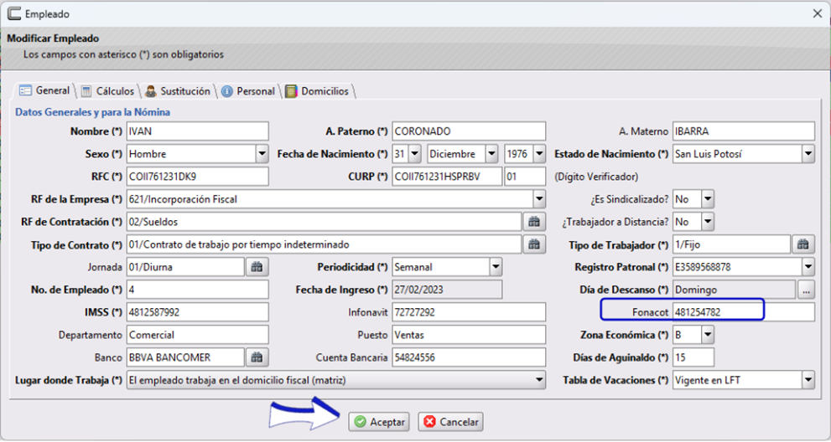This screenshot has width=831, height=442.
Task: Click the IMSS number field
Action: tap(198, 312)
